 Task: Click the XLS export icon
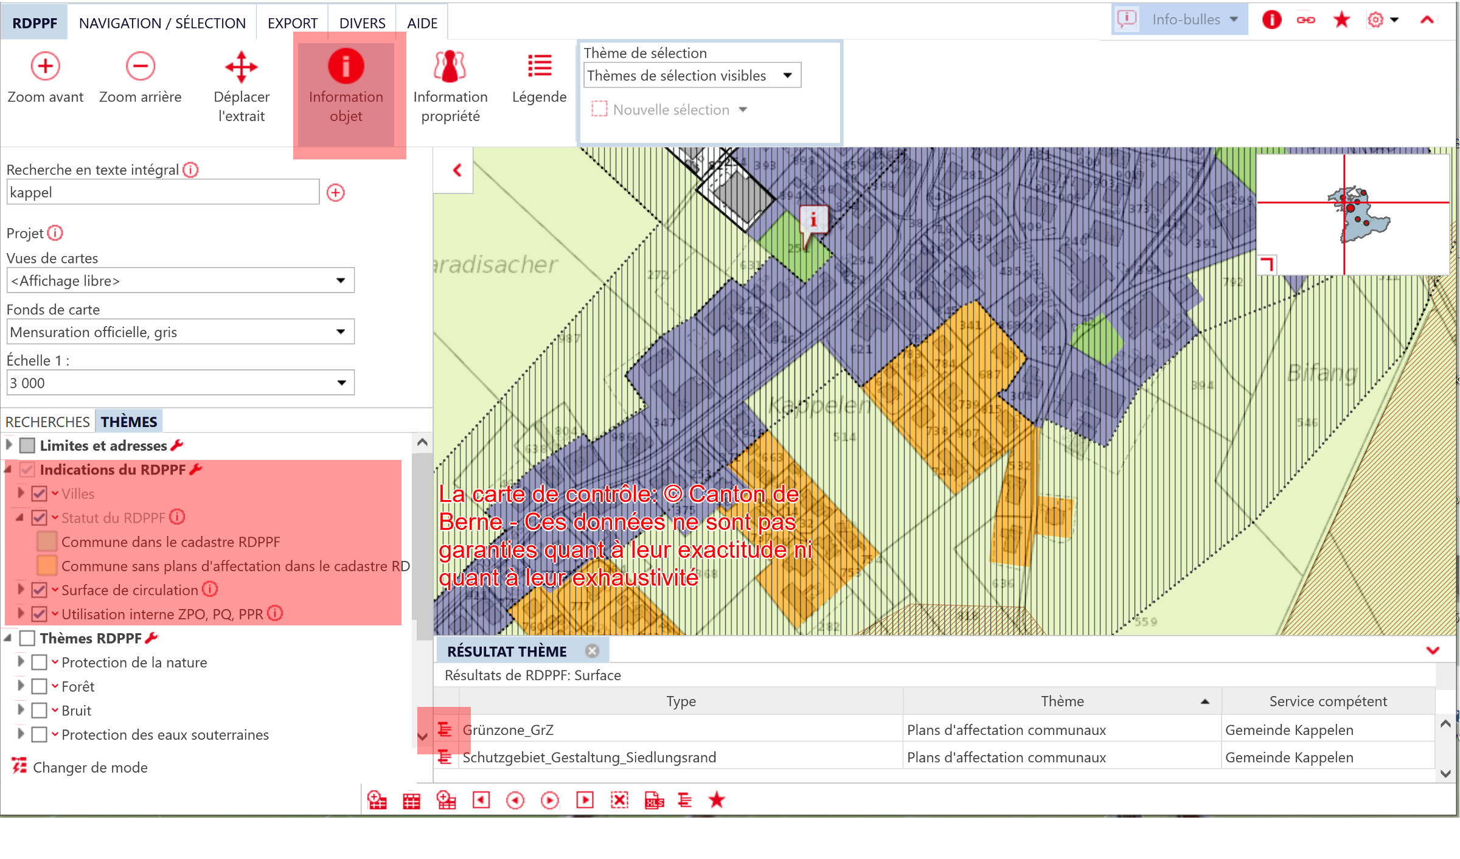tap(654, 800)
